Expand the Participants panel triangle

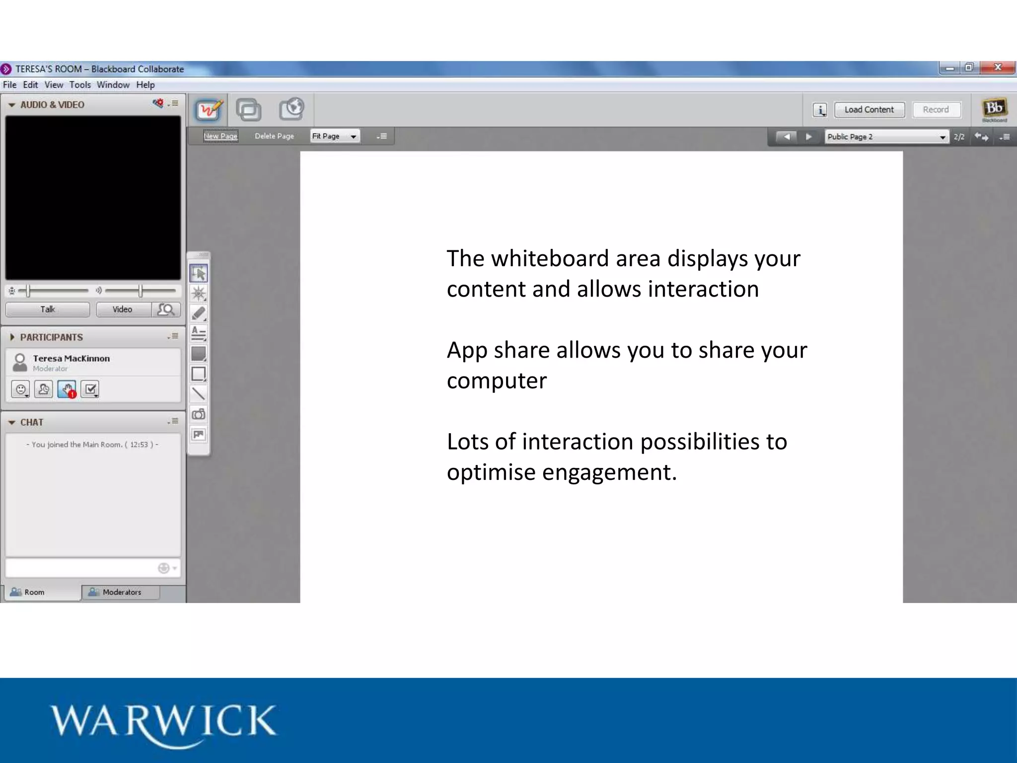pos(12,337)
